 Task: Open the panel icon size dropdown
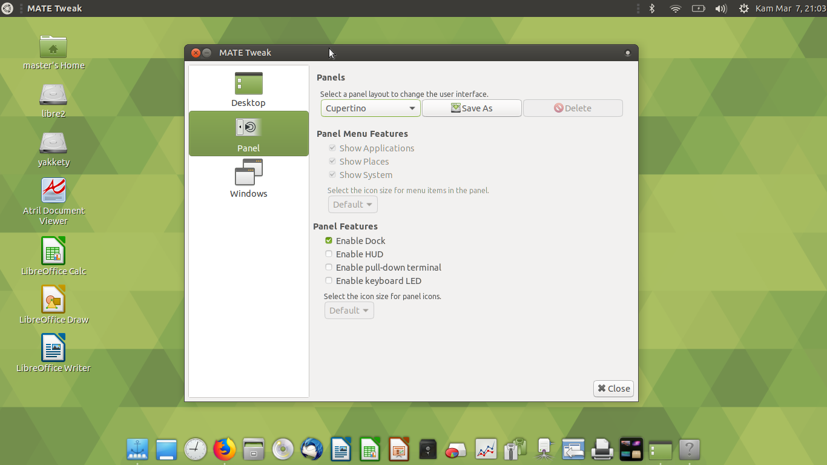coord(349,310)
